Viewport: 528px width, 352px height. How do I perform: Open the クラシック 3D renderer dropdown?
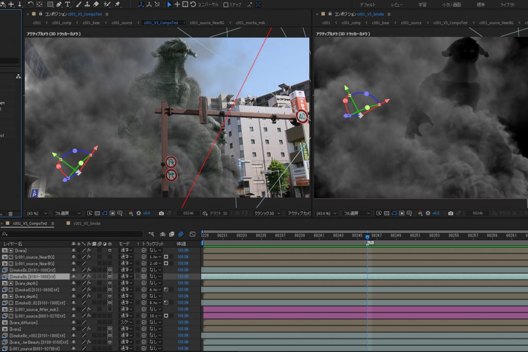267,213
